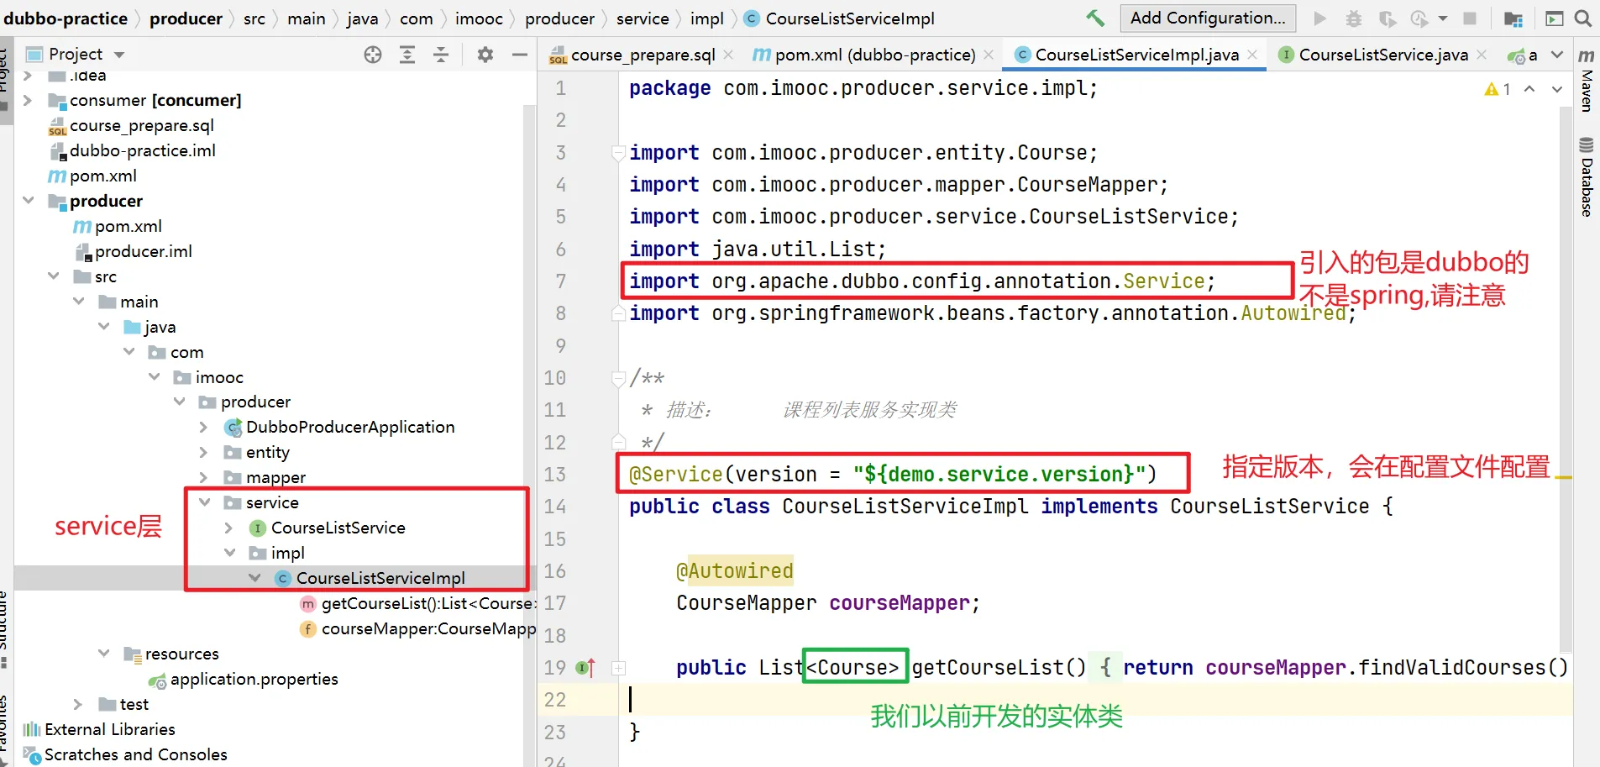The height and width of the screenshot is (767, 1600).
Task: Click the locate file crosshair icon
Action: click(373, 55)
